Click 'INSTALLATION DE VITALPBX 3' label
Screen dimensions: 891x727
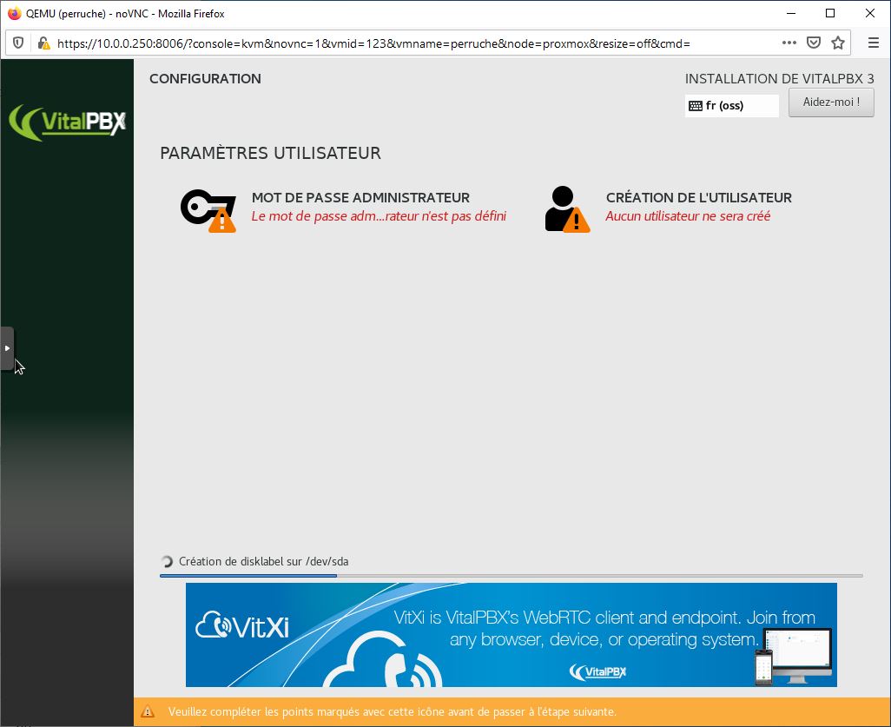click(779, 78)
